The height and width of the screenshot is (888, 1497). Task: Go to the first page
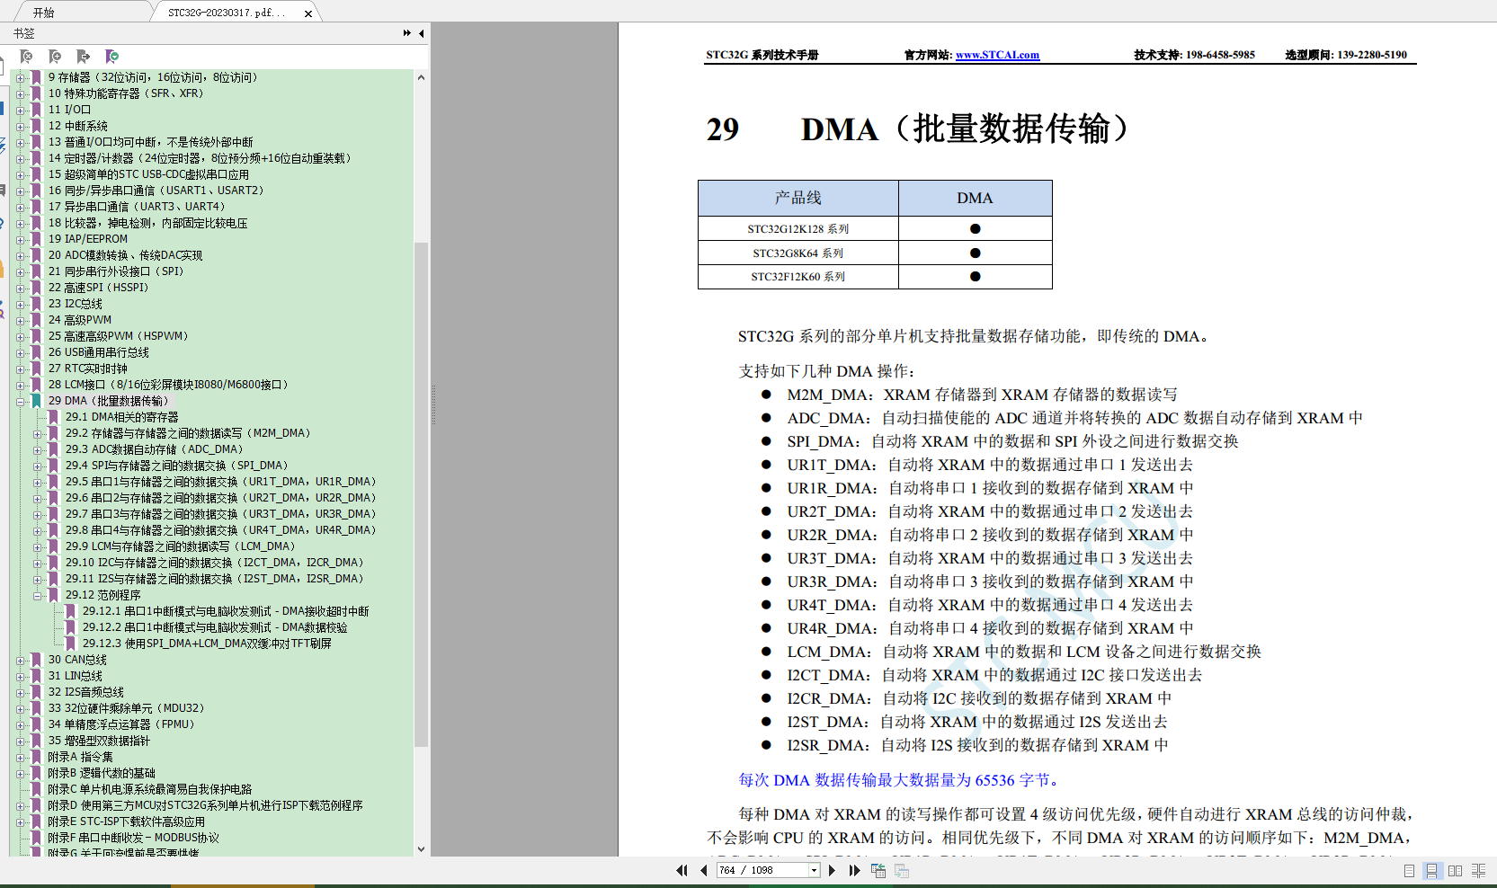682,870
